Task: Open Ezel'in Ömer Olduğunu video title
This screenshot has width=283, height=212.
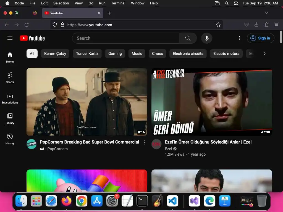Action: pos(208,142)
